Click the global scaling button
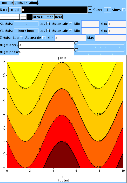Image resolution: width=127 pixels, height=183 pixels. point(26,3)
